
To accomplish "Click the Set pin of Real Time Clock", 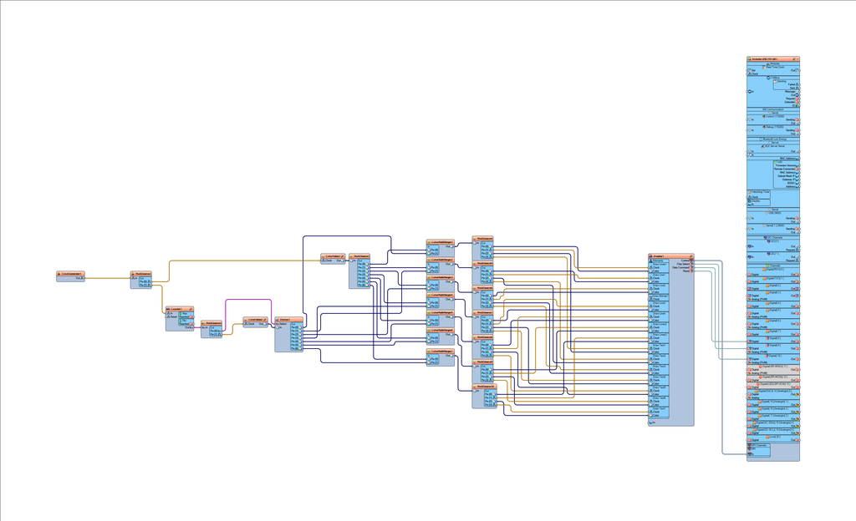I will (752, 70).
